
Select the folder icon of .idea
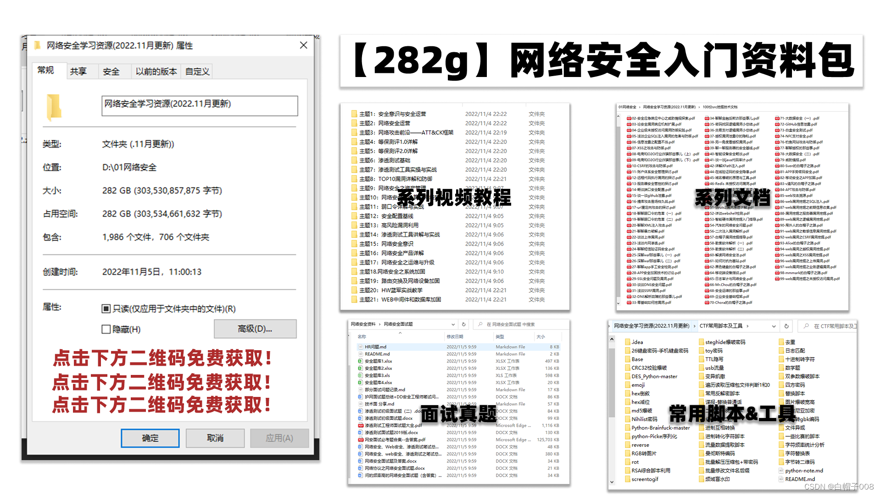(x=627, y=342)
